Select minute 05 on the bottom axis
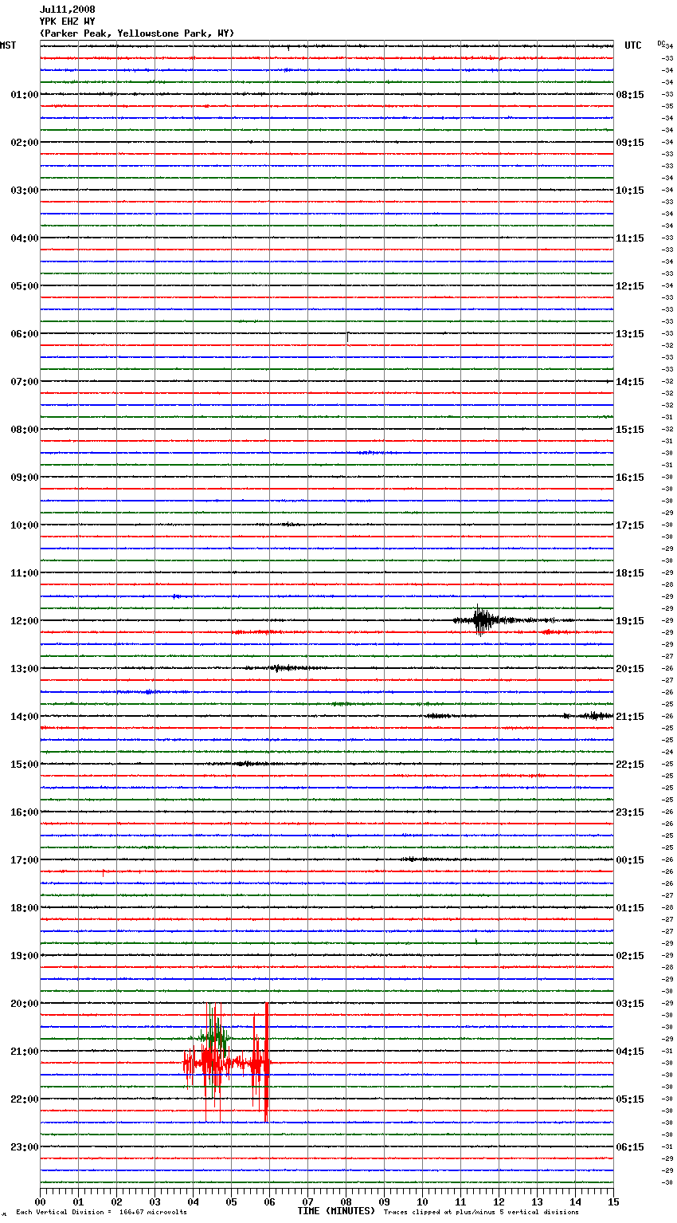Image resolution: width=677 pixels, height=1223 pixels. click(x=231, y=1201)
